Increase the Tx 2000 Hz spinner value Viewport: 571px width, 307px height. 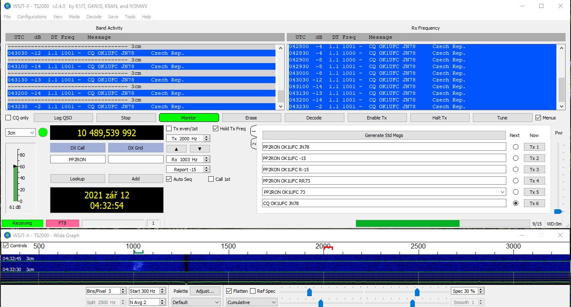click(x=207, y=137)
